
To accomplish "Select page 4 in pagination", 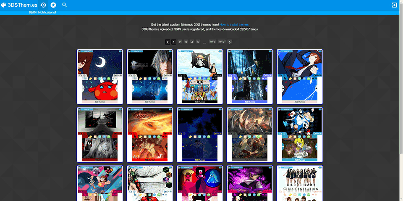I will (192, 42).
